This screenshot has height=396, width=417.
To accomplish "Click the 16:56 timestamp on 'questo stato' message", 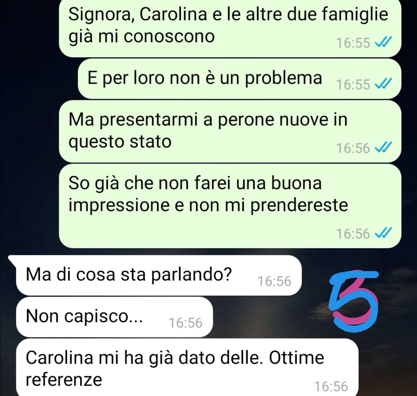I will coord(353,148).
